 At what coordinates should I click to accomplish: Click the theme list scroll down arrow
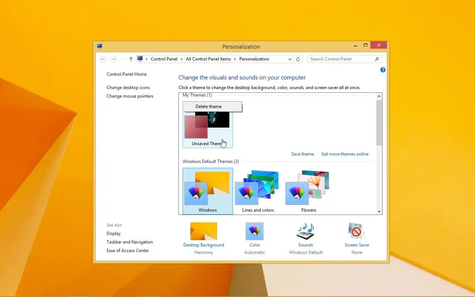pos(379,211)
